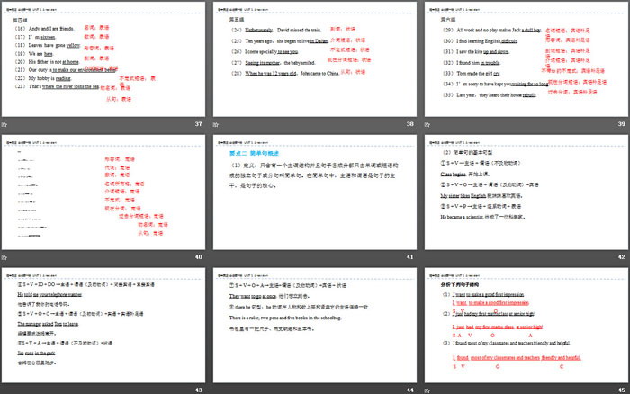The width and height of the screenshot is (630, 394).
Task: Select slide 37 thumbnail
Action: point(103,59)
